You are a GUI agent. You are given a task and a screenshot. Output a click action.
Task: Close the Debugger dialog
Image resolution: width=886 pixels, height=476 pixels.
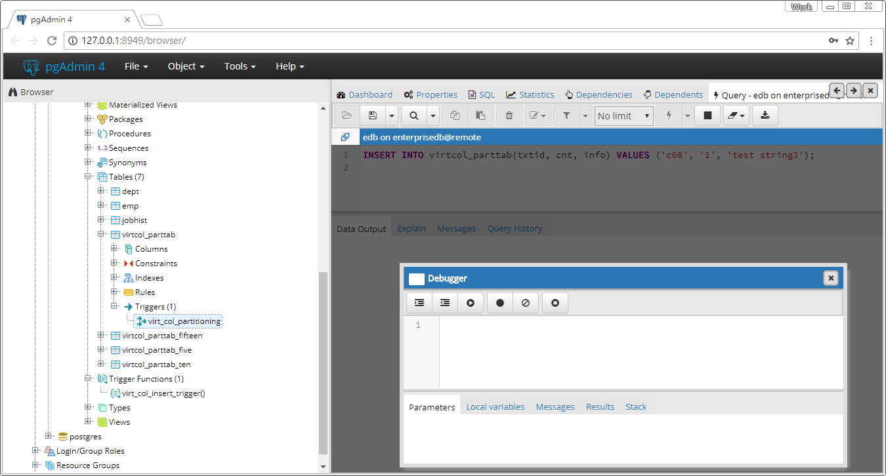(831, 278)
